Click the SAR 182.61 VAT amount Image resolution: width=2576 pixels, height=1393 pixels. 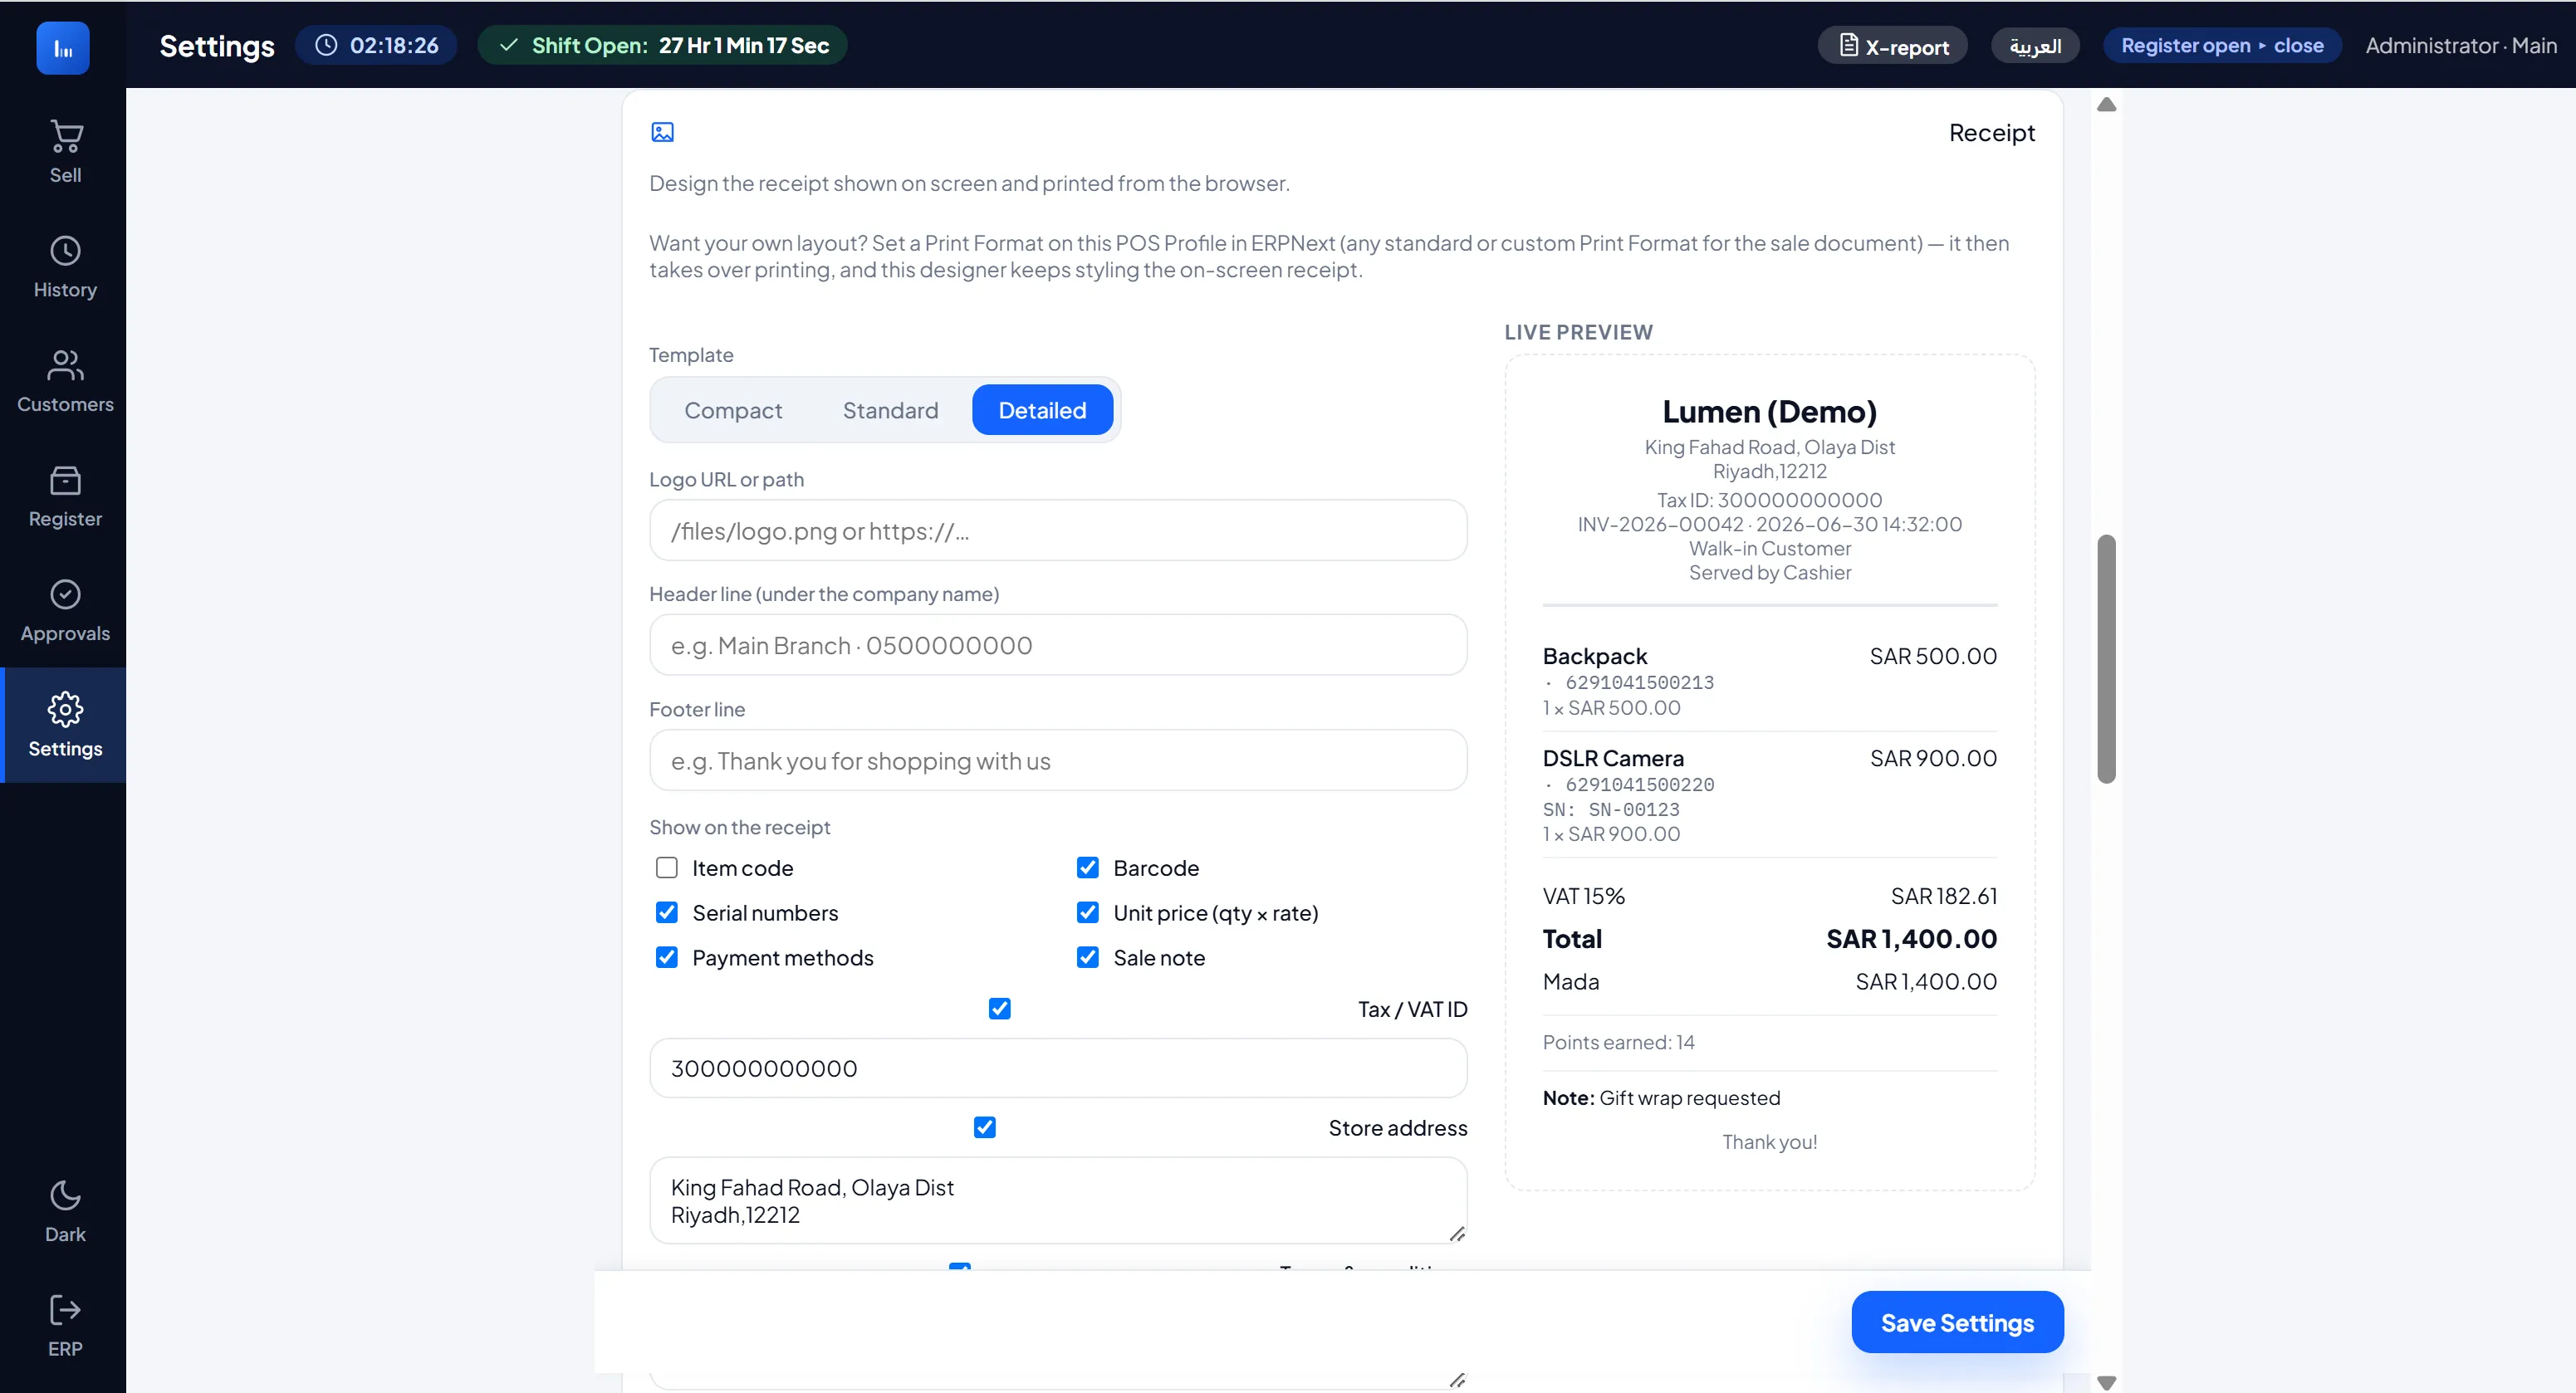[x=1943, y=896]
